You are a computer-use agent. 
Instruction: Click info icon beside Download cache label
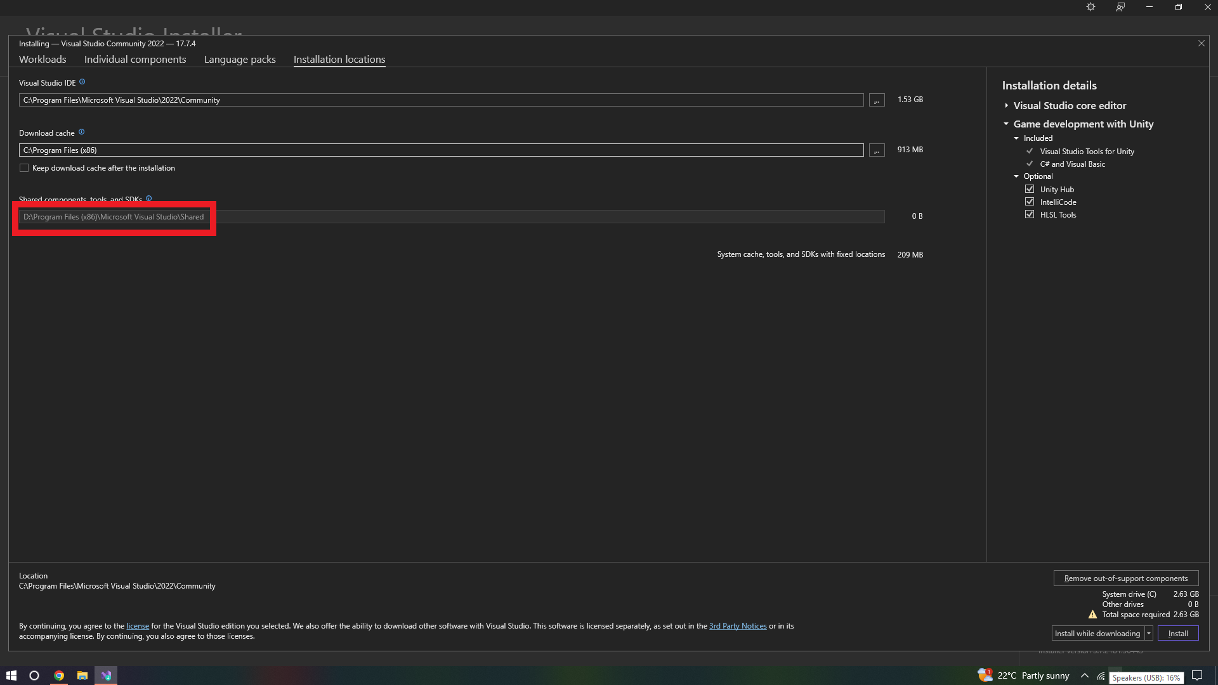pos(81,132)
